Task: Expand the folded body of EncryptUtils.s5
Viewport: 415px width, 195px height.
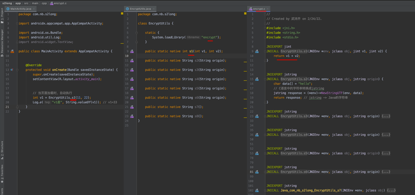Action: pyautogui.click(x=386, y=153)
